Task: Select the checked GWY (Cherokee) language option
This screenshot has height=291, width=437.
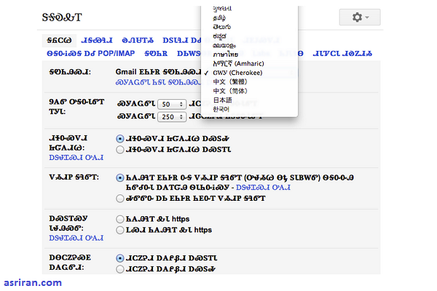Action: pos(240,73)
